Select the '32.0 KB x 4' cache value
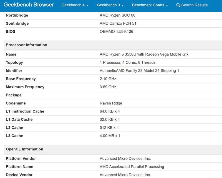 pos(110,119)
